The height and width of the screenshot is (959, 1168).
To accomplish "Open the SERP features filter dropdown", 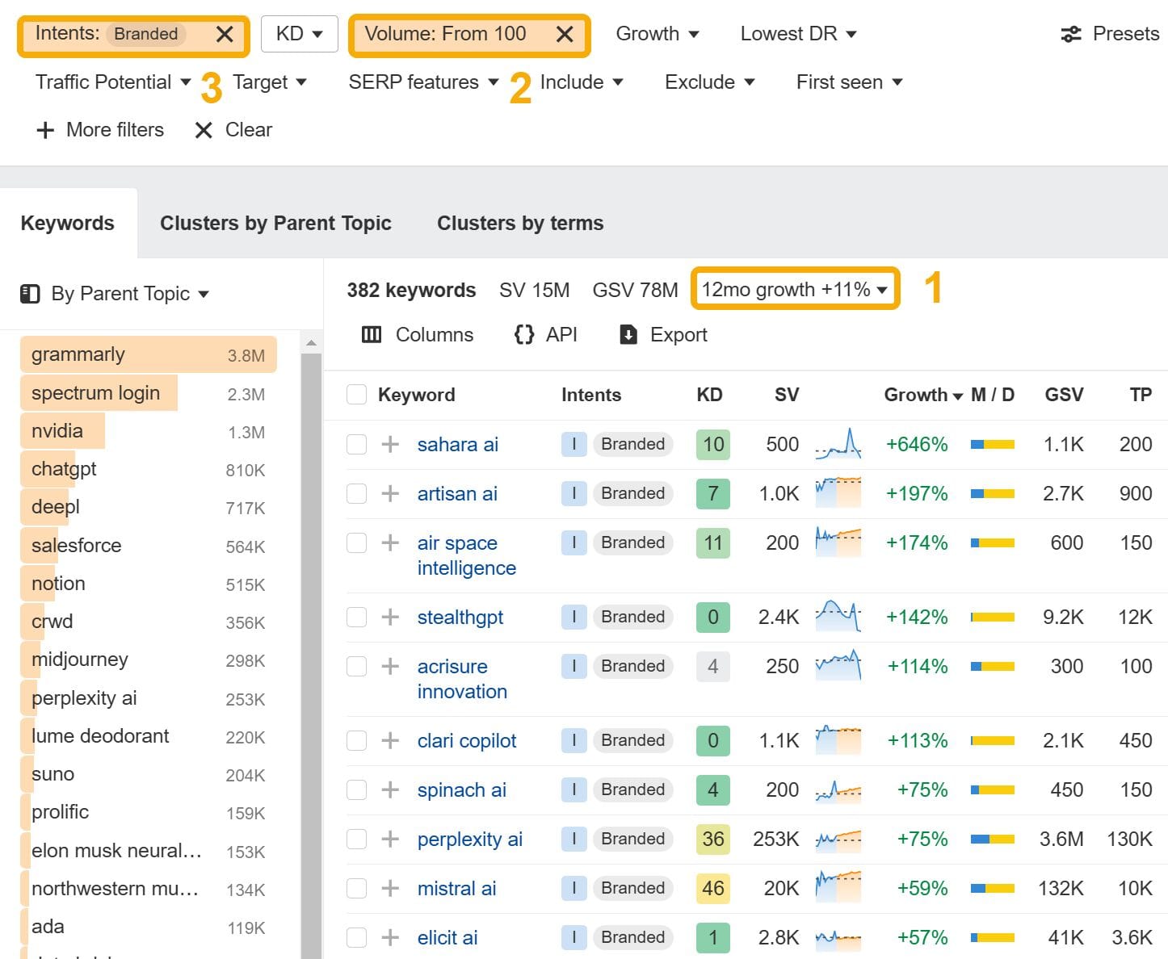I will (x=423, y=82).
